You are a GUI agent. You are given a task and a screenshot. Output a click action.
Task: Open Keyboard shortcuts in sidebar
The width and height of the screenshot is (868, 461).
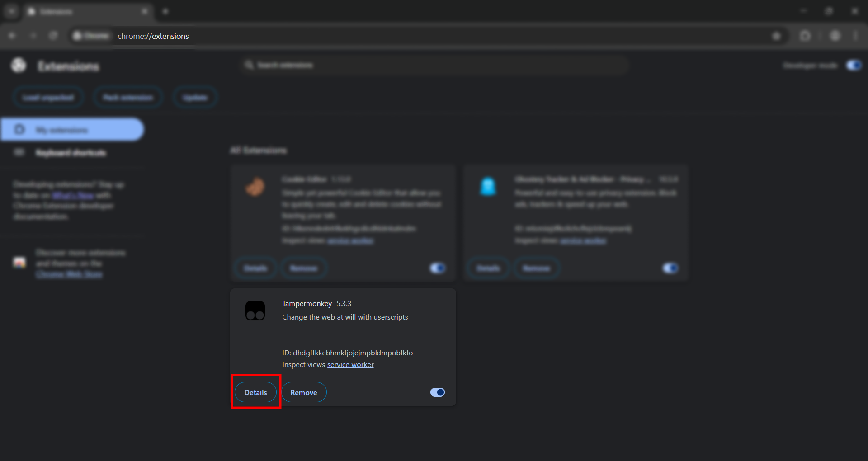pyautogui.click(x=71, y=153)
